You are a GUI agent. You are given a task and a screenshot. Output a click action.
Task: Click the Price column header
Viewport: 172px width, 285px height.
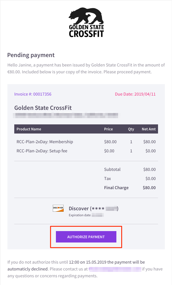tap(109, 129)
